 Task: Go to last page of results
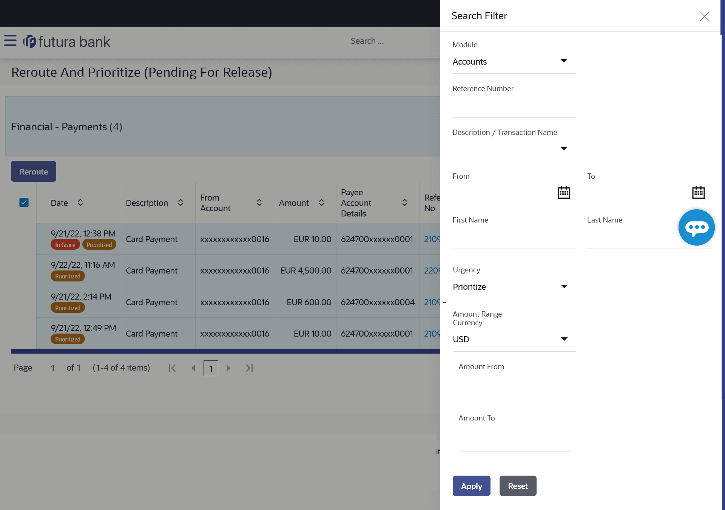[249, 368]
